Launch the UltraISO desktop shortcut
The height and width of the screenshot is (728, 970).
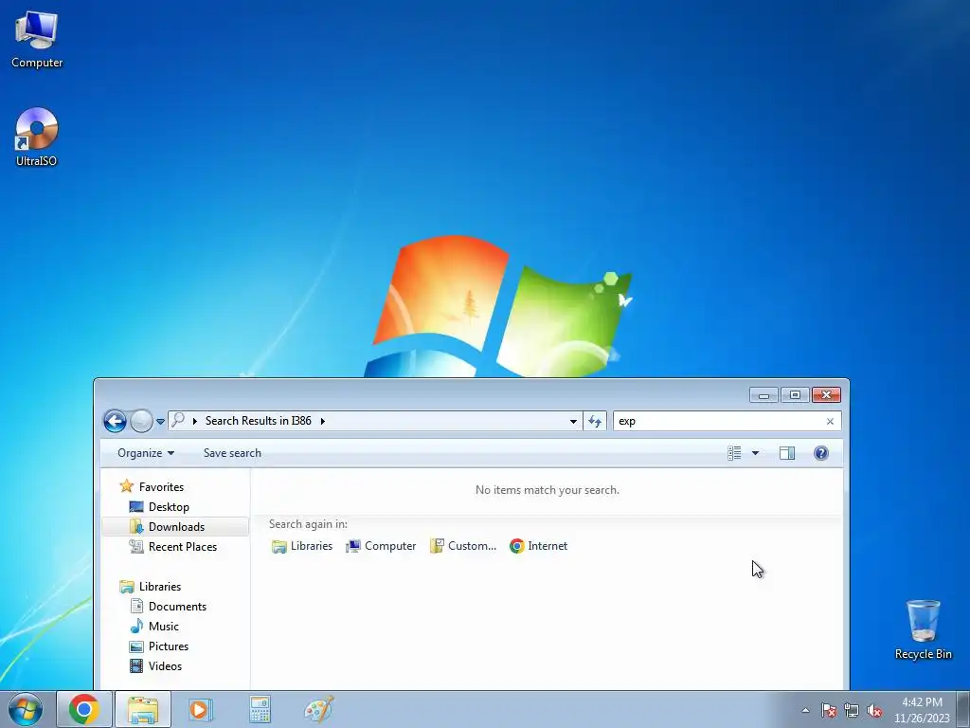pyautogui.click(x=37, y=137)
